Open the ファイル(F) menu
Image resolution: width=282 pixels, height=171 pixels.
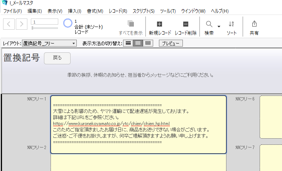pos(13,11)
